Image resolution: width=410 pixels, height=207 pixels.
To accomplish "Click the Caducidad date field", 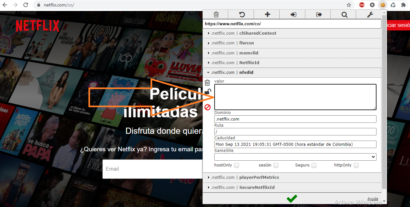I will pyautogui.click(x=295, y=144).
